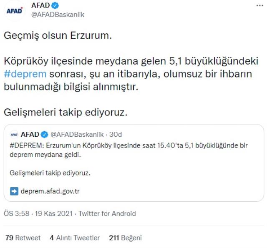
Task: Click the quoted tweet's AFAD name
Action: (30, 135)
